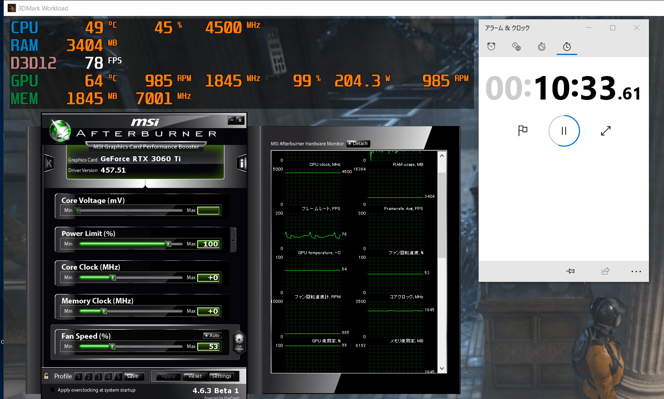
Task: Click the Core Clock +0 value field
Action: pyautogui.click(x=208, y=278)
